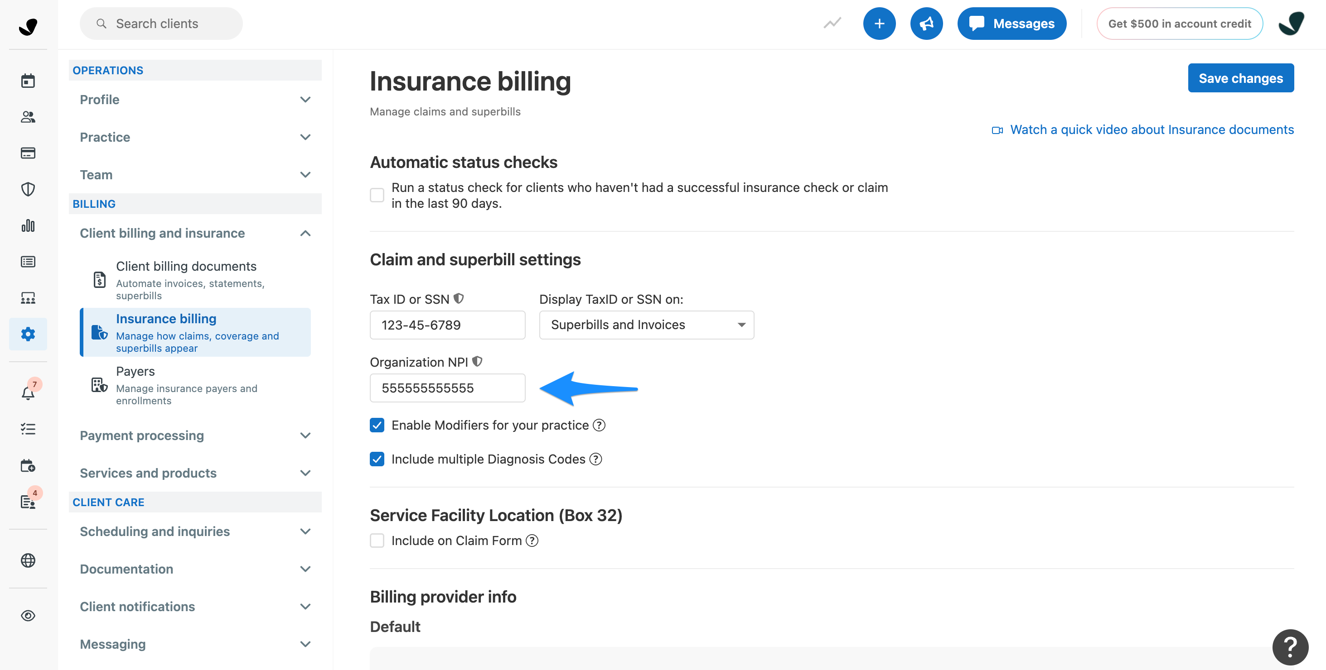
Task: Uncheck Include multiple Diagnosis Codes
Action: (377, 459)
